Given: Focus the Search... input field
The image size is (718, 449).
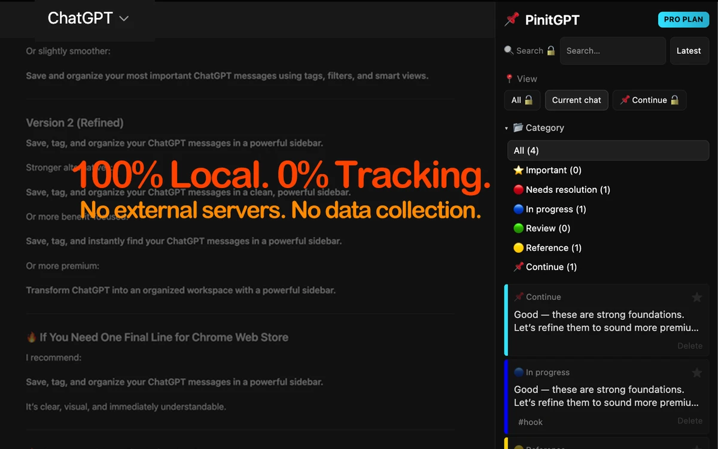Looking at the screenshot, I should click(613, 51).
